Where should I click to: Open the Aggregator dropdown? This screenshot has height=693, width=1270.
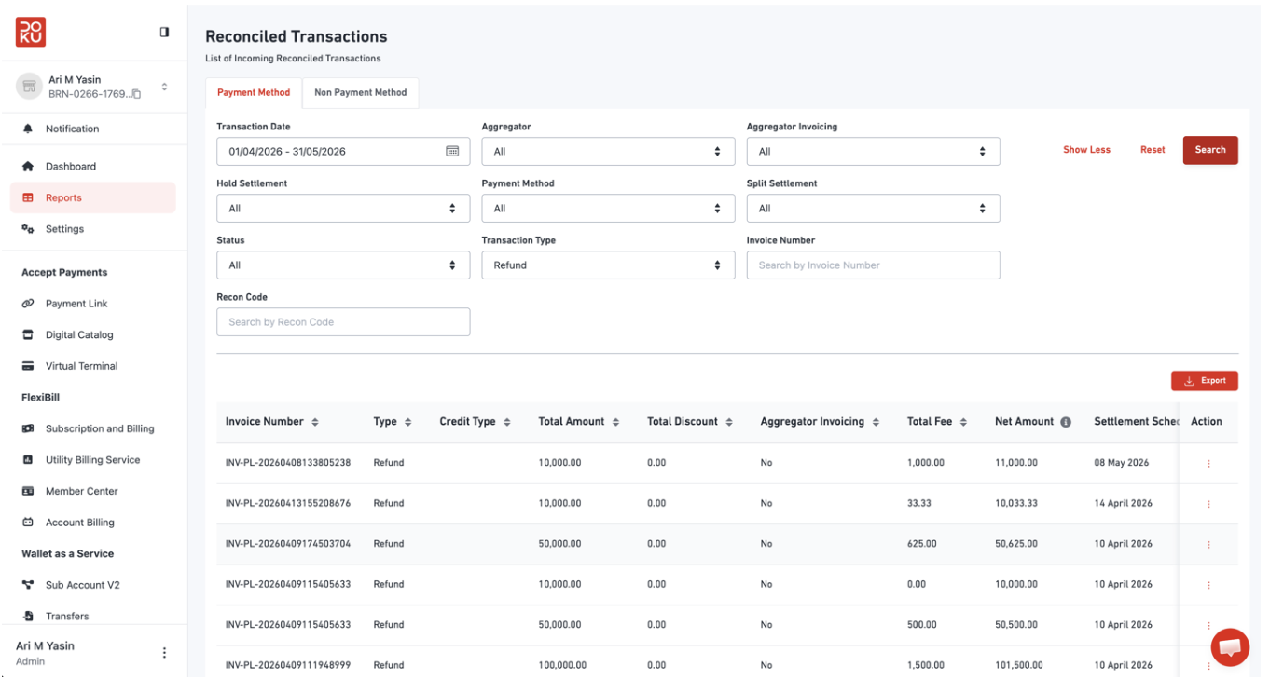coord(608,151)
